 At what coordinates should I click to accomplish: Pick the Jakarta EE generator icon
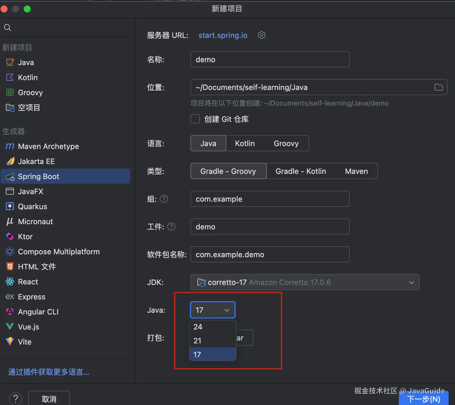10,161
